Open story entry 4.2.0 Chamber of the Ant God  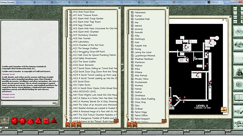88,45
